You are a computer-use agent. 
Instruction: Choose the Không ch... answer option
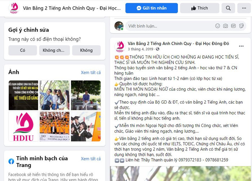point(54,50)
